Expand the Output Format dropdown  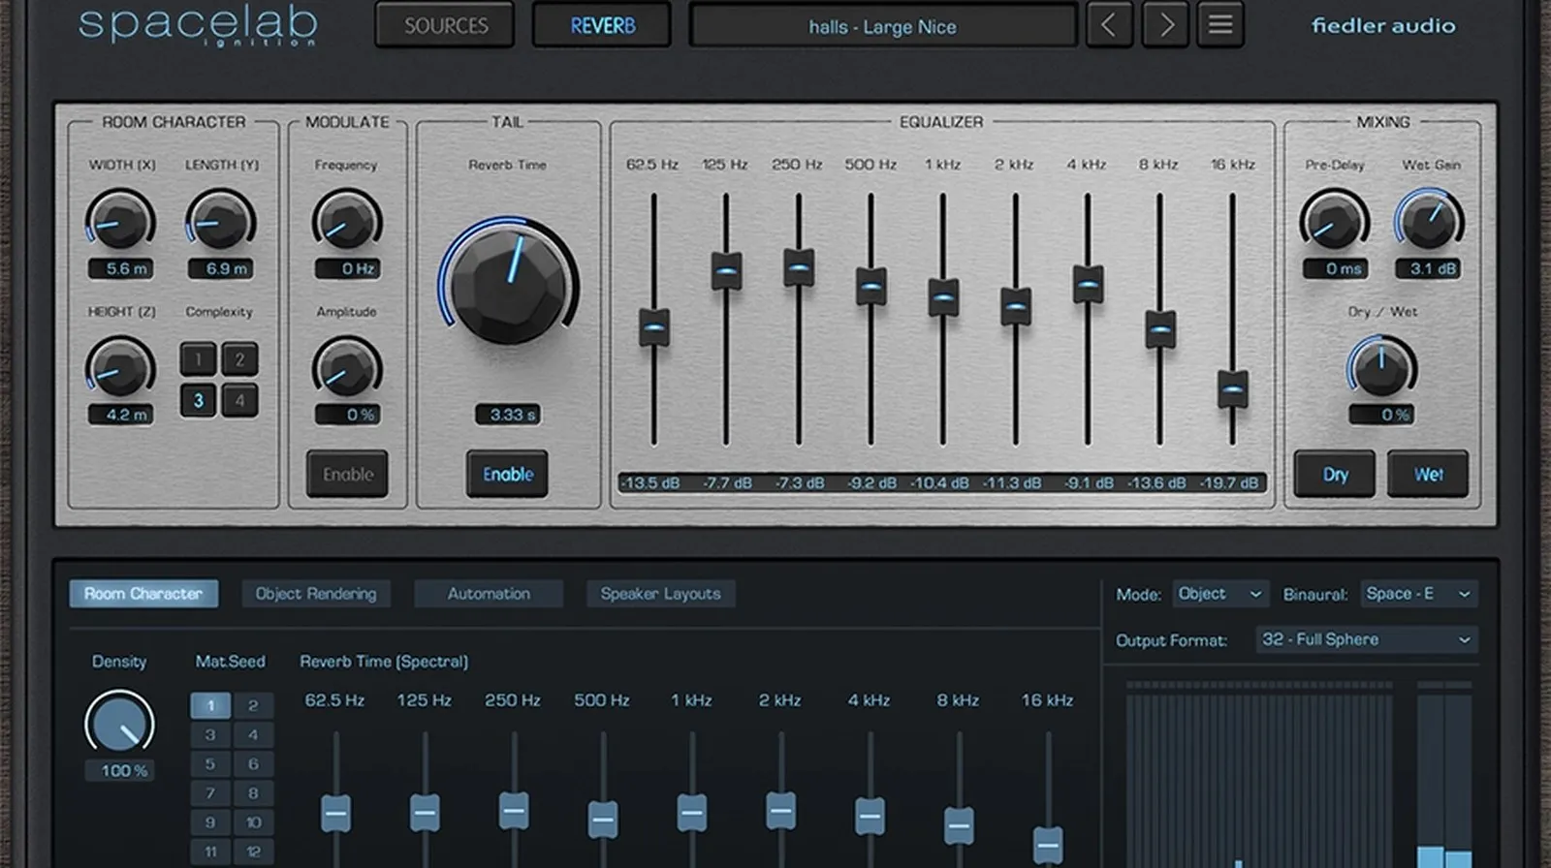pos(1367,639)
